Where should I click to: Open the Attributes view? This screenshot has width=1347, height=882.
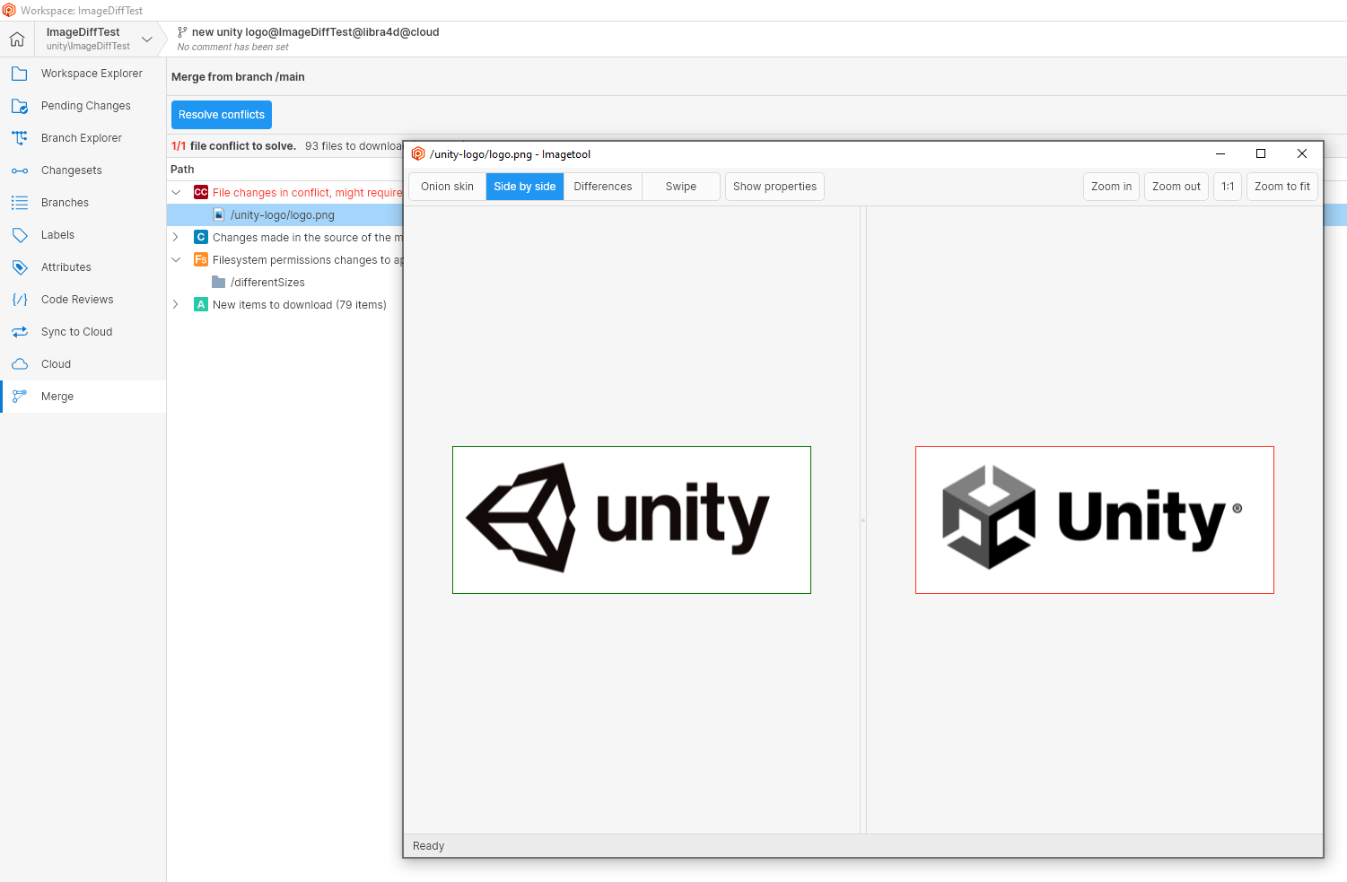click(x=66, y=266)
